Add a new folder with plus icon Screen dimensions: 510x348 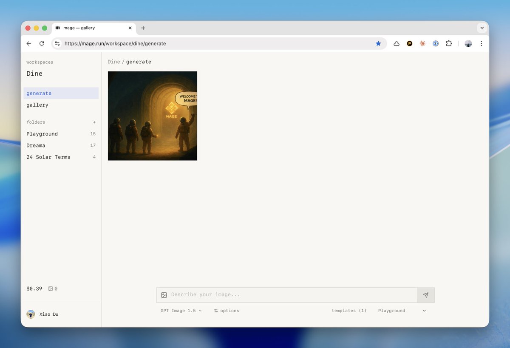94,122
